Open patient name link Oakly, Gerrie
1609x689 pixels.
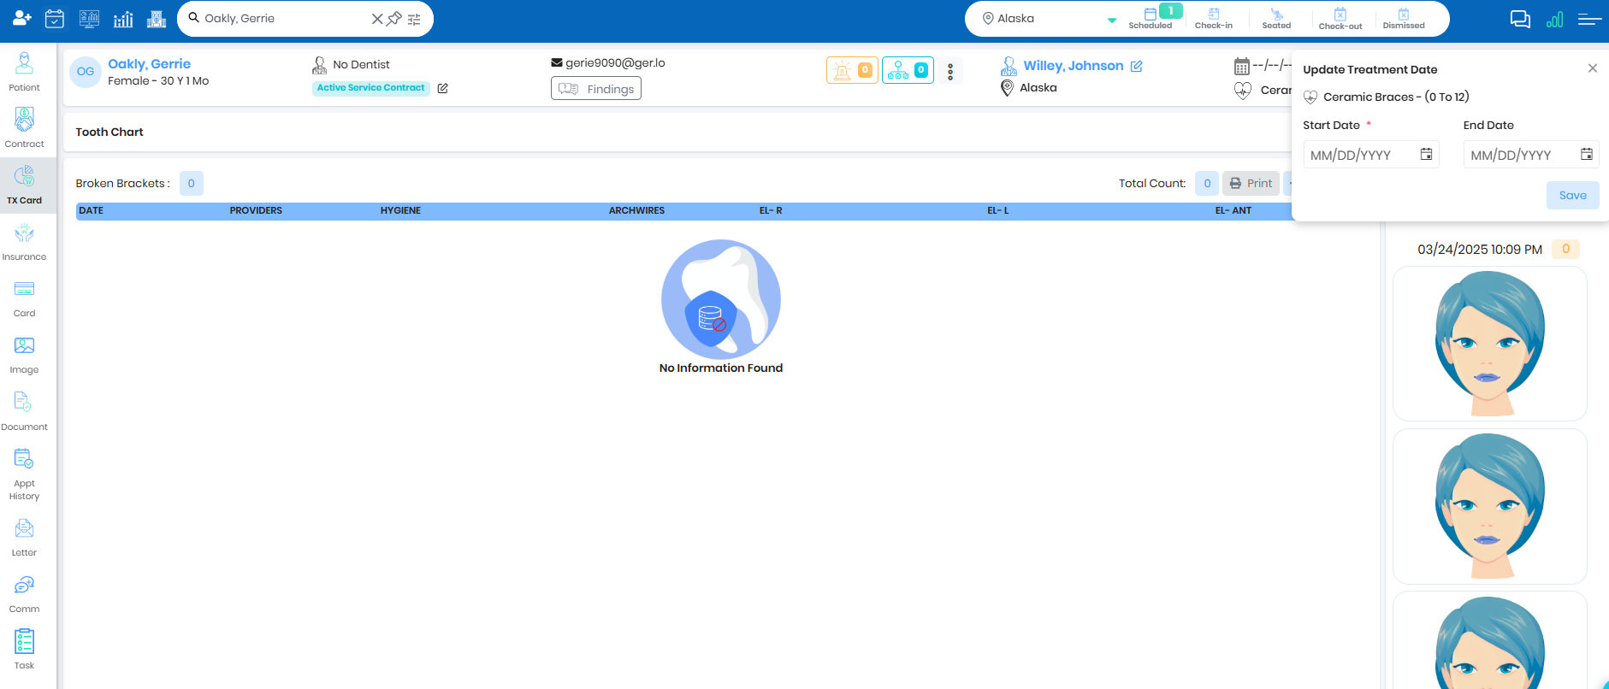click(x=149, y=64)
